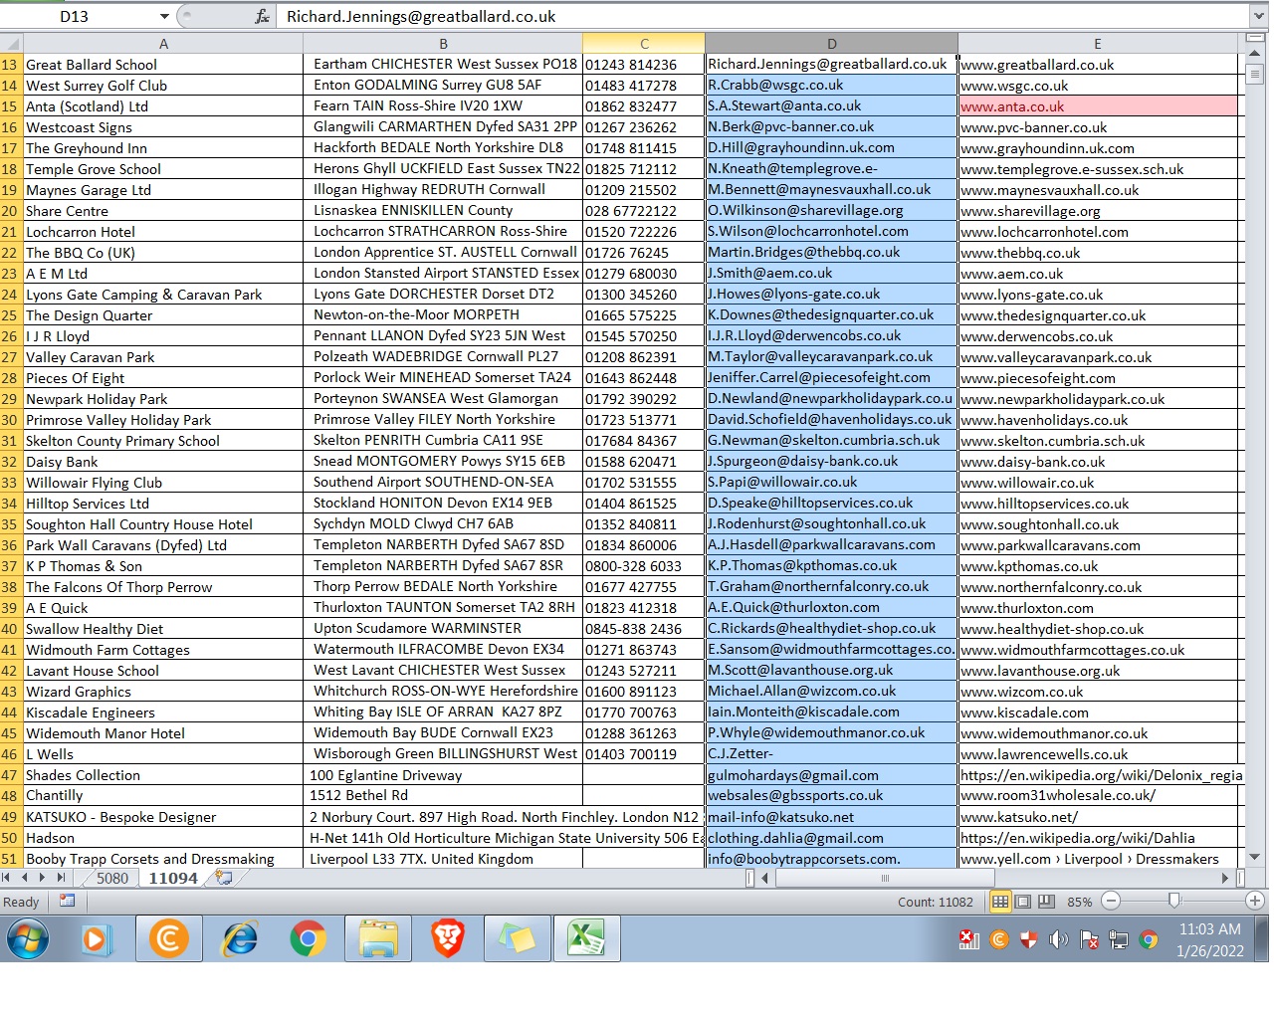Go to the previous sheet tab arrow
The image size is (1274, 1019).
point(25,878)
